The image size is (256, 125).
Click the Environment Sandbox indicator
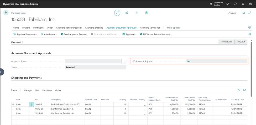tap(217, 4)
